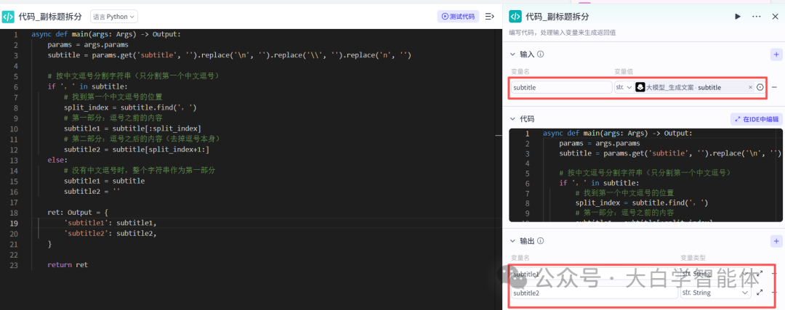
Task: Click line 16 subtitle2 = '' in IDE
Action: [x=92, y=192]
